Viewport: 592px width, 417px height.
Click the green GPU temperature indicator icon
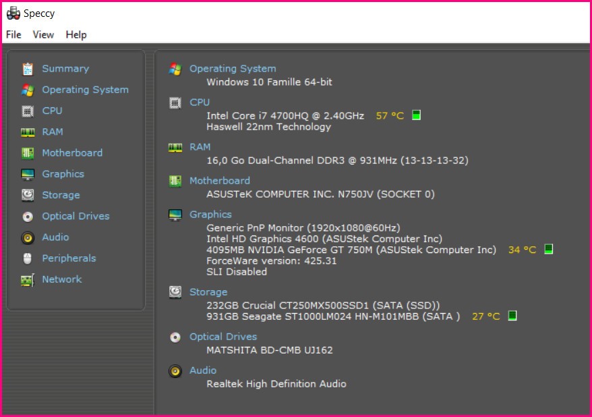[x=549, y=249]
